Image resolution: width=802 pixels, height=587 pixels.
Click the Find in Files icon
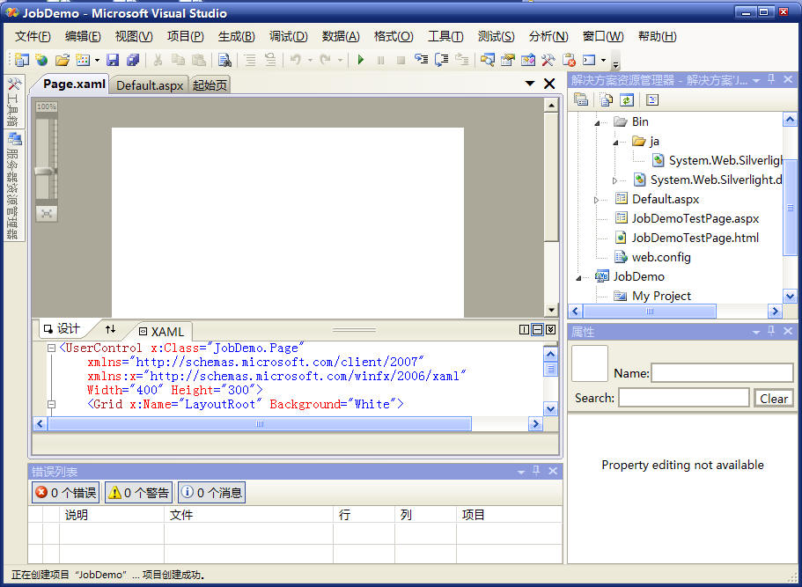coord(224,60)
